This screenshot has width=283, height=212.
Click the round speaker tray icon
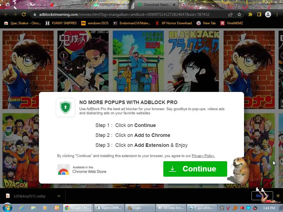tap(255, 208)
